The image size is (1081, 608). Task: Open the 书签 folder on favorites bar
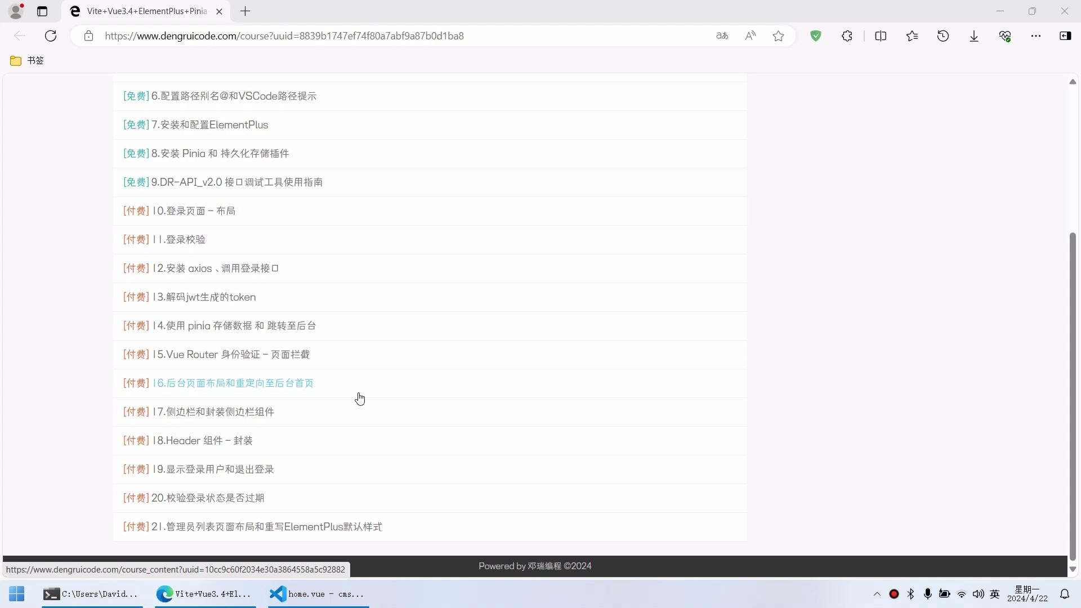(x=27, y=60)
